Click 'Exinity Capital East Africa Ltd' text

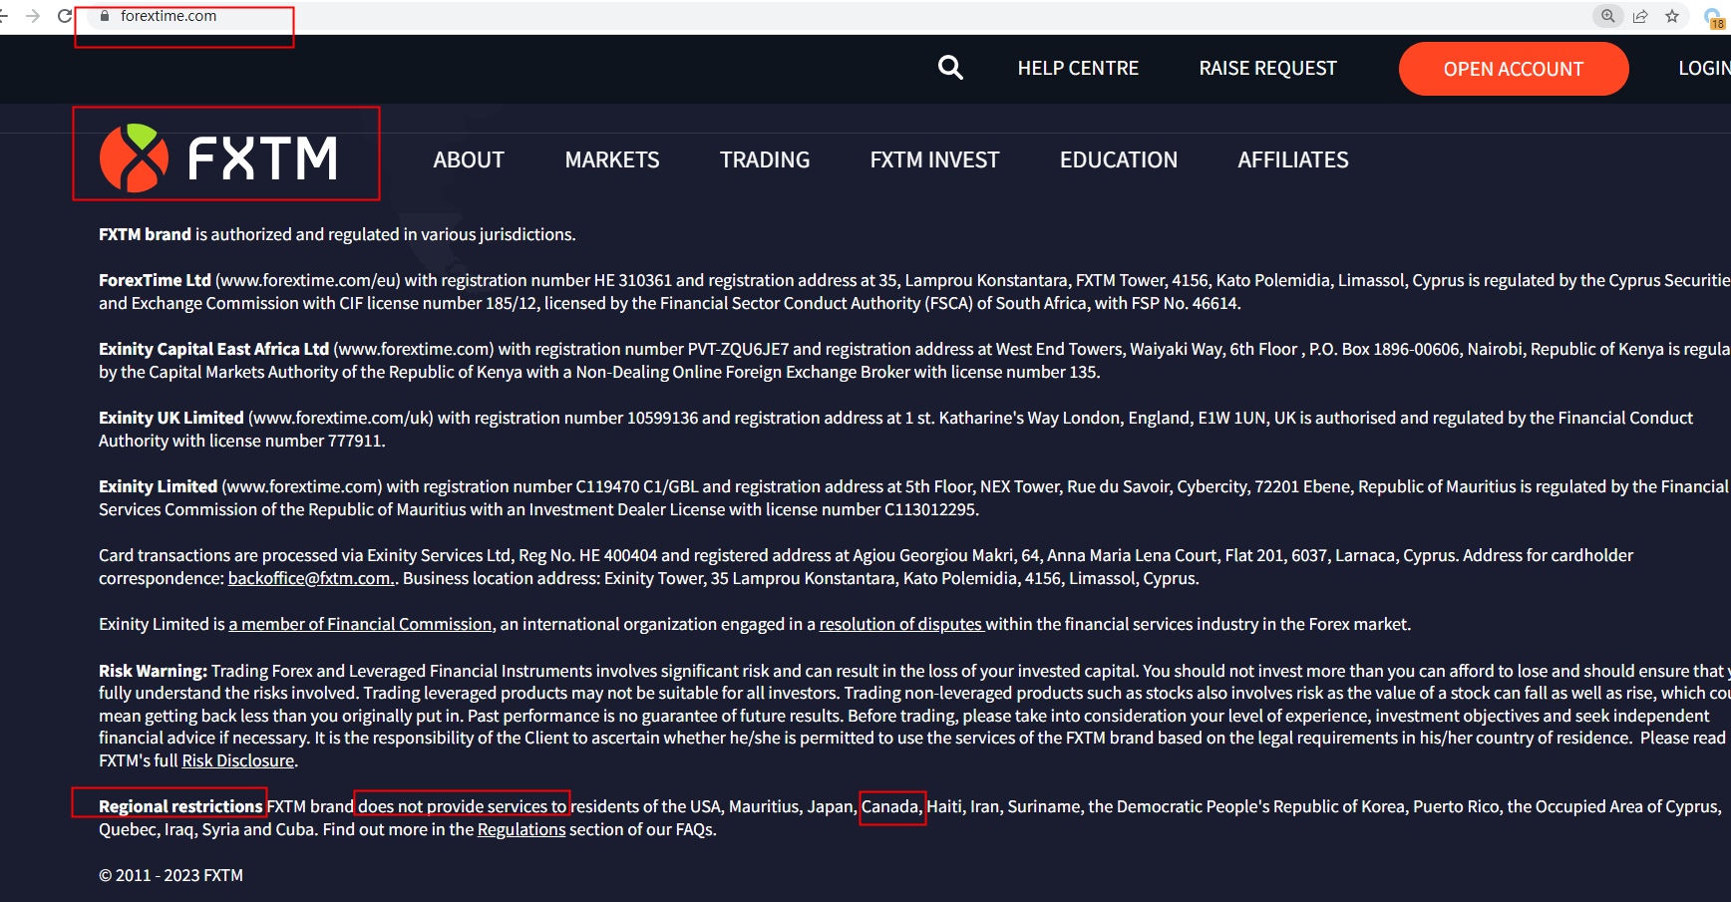(x=213, y=349)
